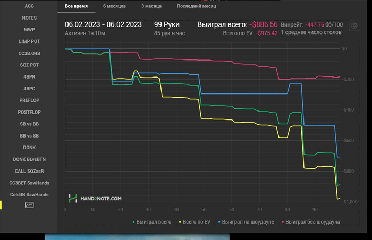Open the SB vs BB sidebar section

[29, 124]
